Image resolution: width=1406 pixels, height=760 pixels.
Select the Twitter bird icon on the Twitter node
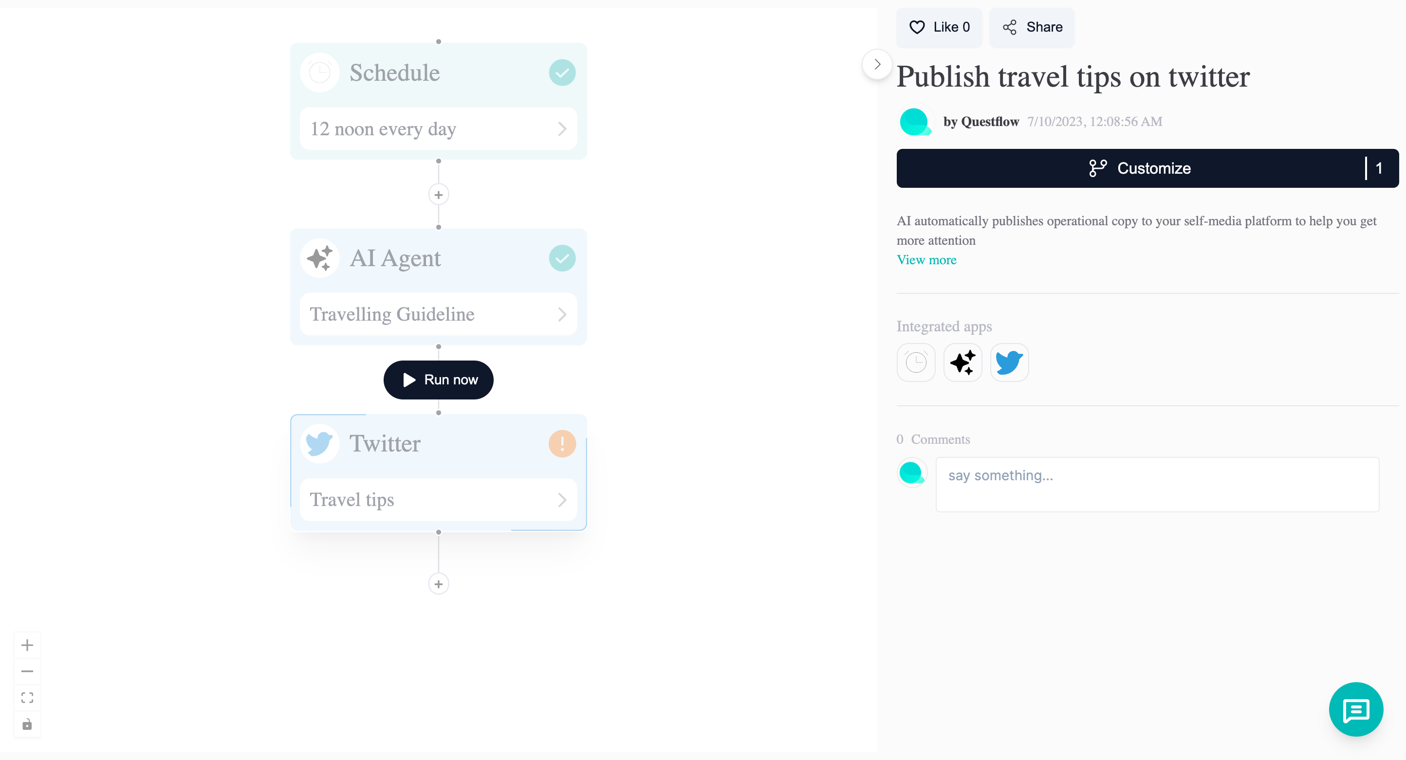(x=320, y=443)
